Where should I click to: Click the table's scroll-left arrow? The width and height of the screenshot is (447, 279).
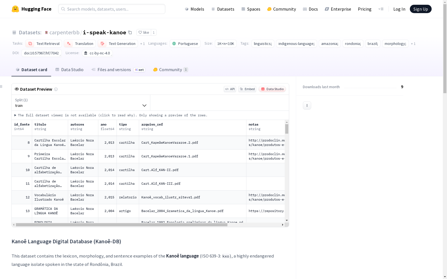click(14, 225)
